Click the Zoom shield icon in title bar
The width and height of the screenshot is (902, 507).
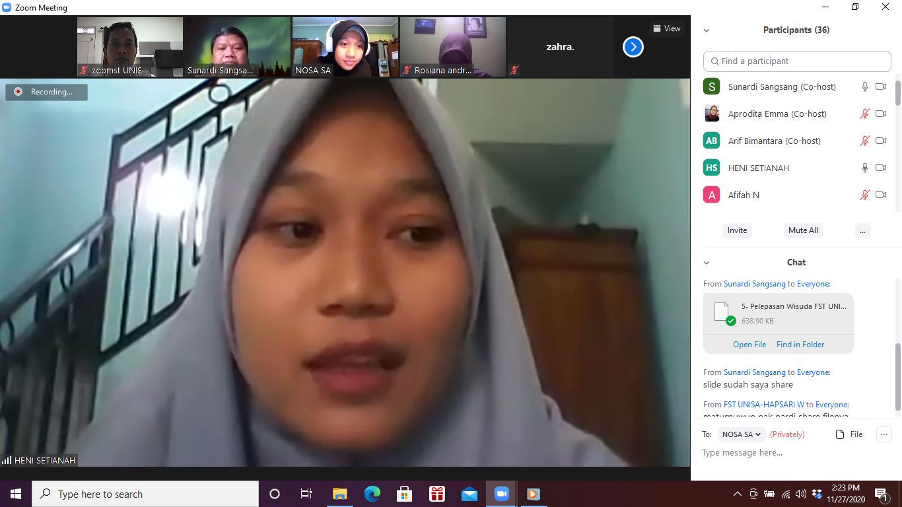pos(7,8)
